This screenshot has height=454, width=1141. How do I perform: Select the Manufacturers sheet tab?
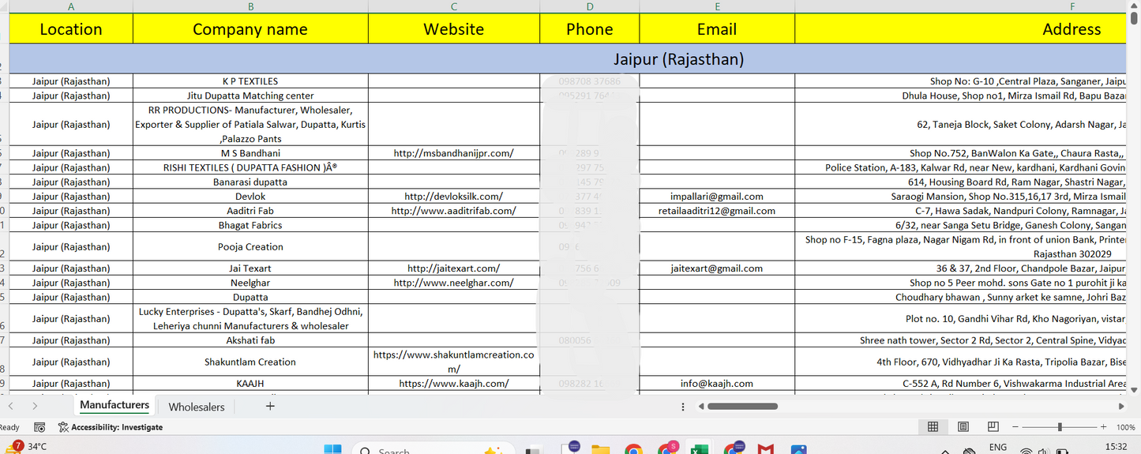(114, 405)
